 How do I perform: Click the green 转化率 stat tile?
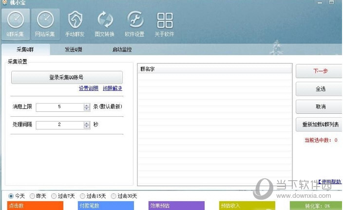coord(316,206)
